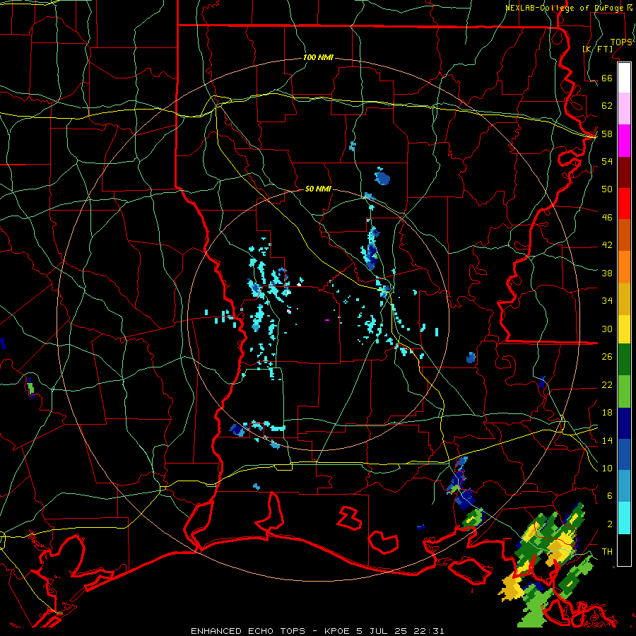Screen dimensions: 636x636
Task: Click the small magenta echo near radar center
Action: tap(327, 320)
